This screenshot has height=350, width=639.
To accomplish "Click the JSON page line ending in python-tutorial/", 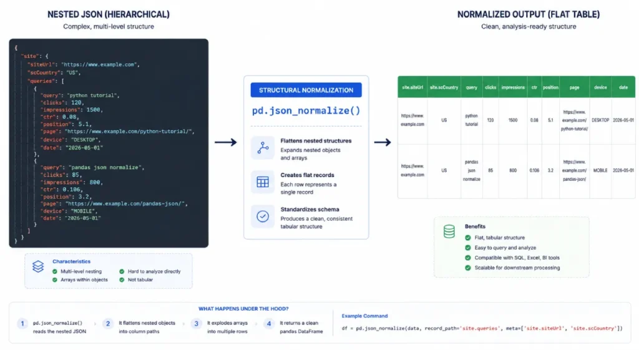I will (x=117, y=132).
